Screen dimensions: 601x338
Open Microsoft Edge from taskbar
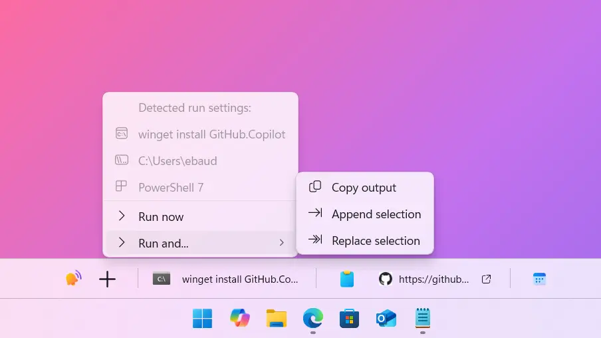pos(312,317)
